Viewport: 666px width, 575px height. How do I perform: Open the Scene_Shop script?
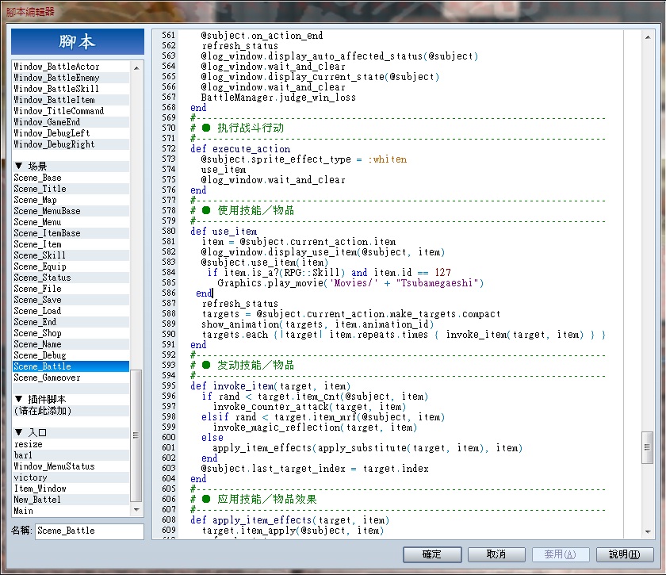coord(71,333)
